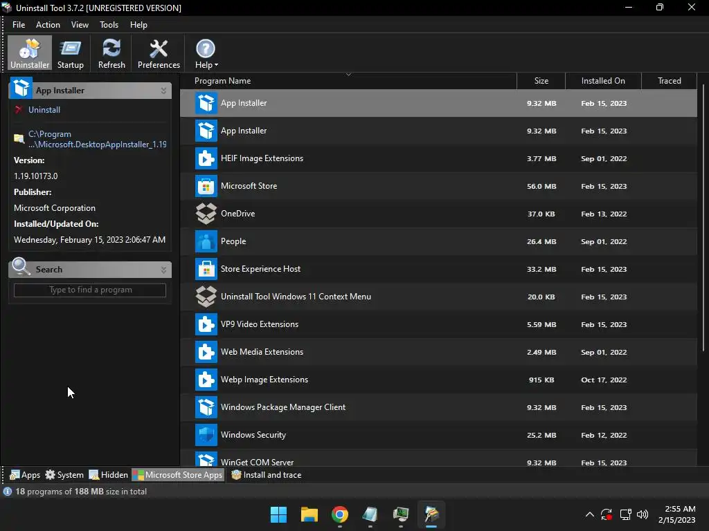709x531 pixels.
Task: Select the Webp Image Extensions icon
Action: (206, 380)
